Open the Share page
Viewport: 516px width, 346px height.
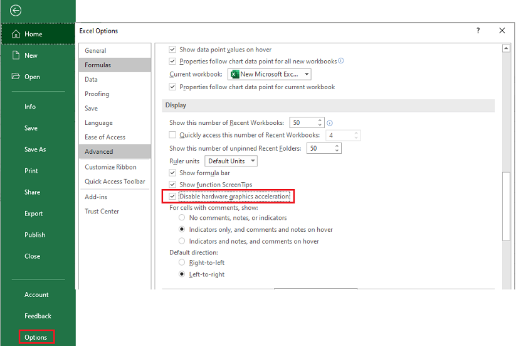(x=32, y=192)
